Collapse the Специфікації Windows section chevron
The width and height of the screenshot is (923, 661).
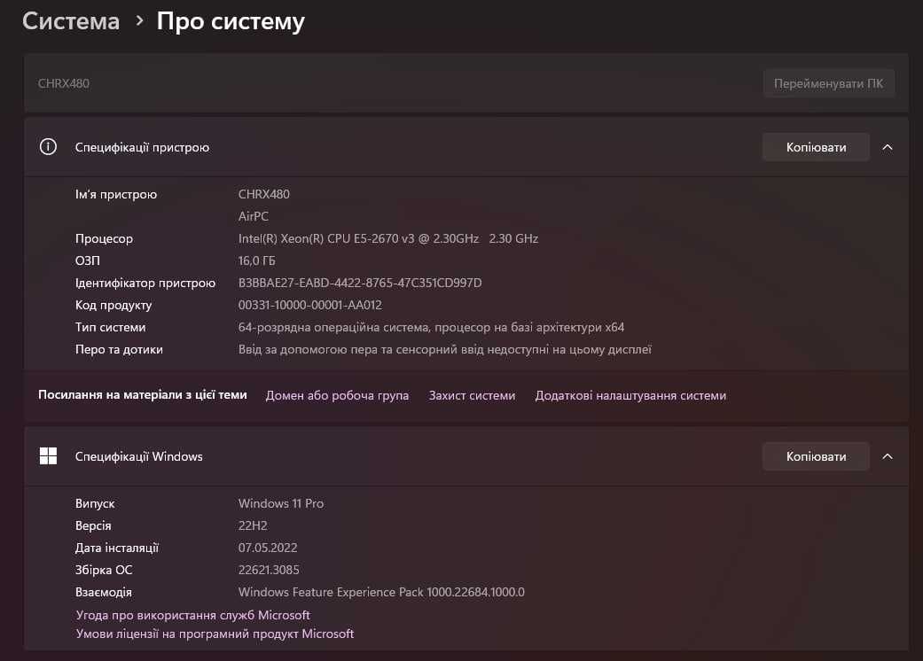coord(888,456)
